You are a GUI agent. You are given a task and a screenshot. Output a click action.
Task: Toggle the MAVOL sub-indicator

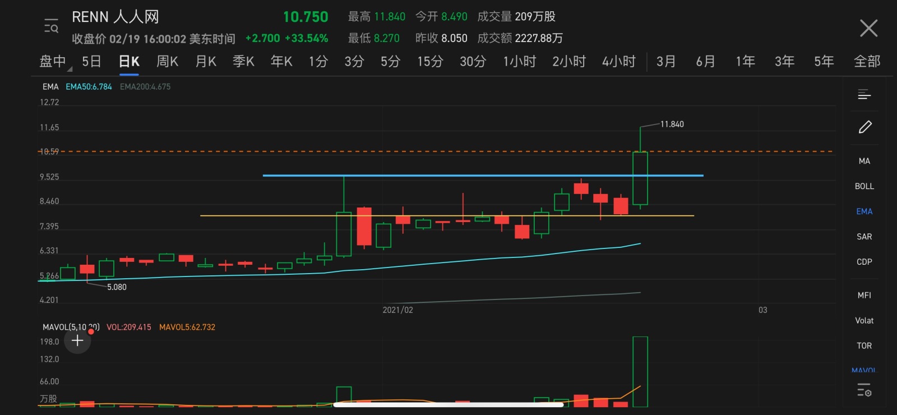[864, 370]
